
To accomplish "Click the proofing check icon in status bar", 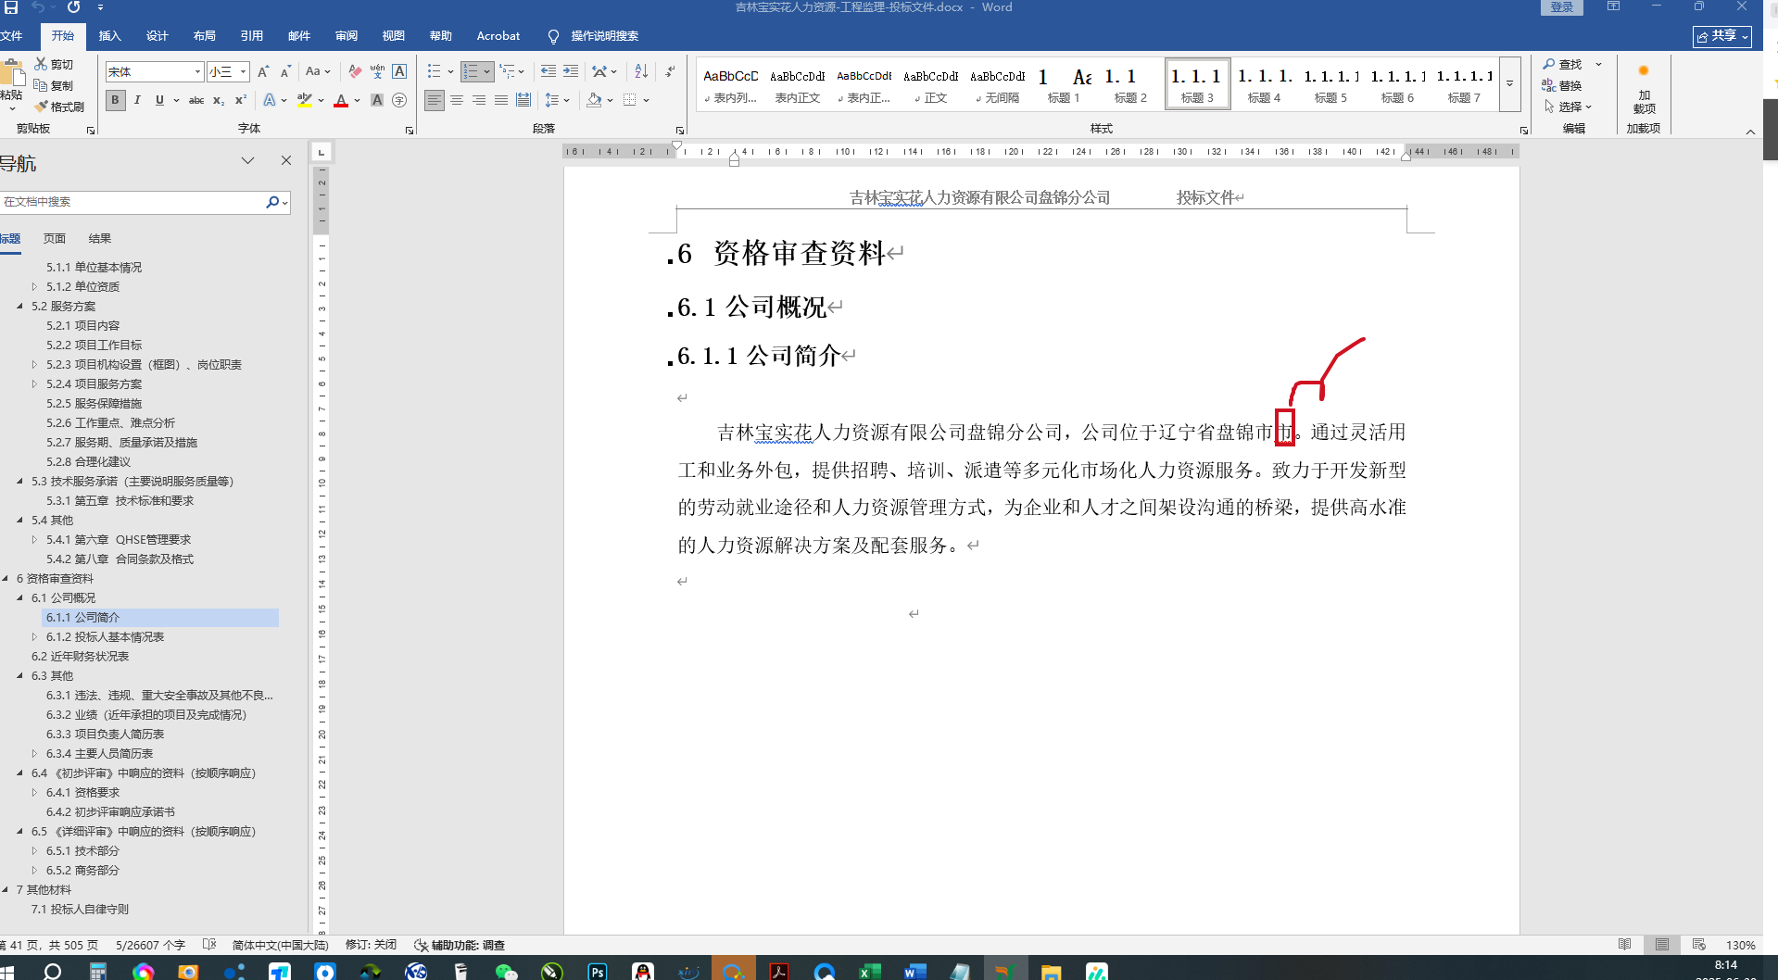I will [209, 945].
